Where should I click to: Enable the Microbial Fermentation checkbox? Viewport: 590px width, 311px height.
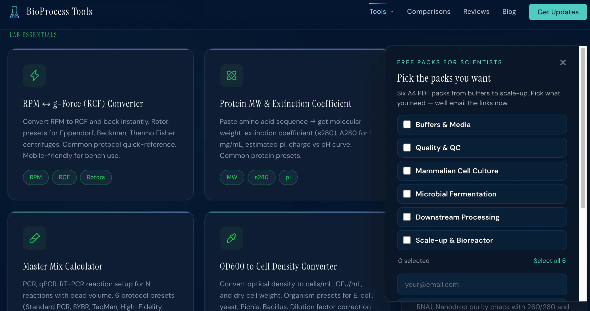(x=407, y=194)
